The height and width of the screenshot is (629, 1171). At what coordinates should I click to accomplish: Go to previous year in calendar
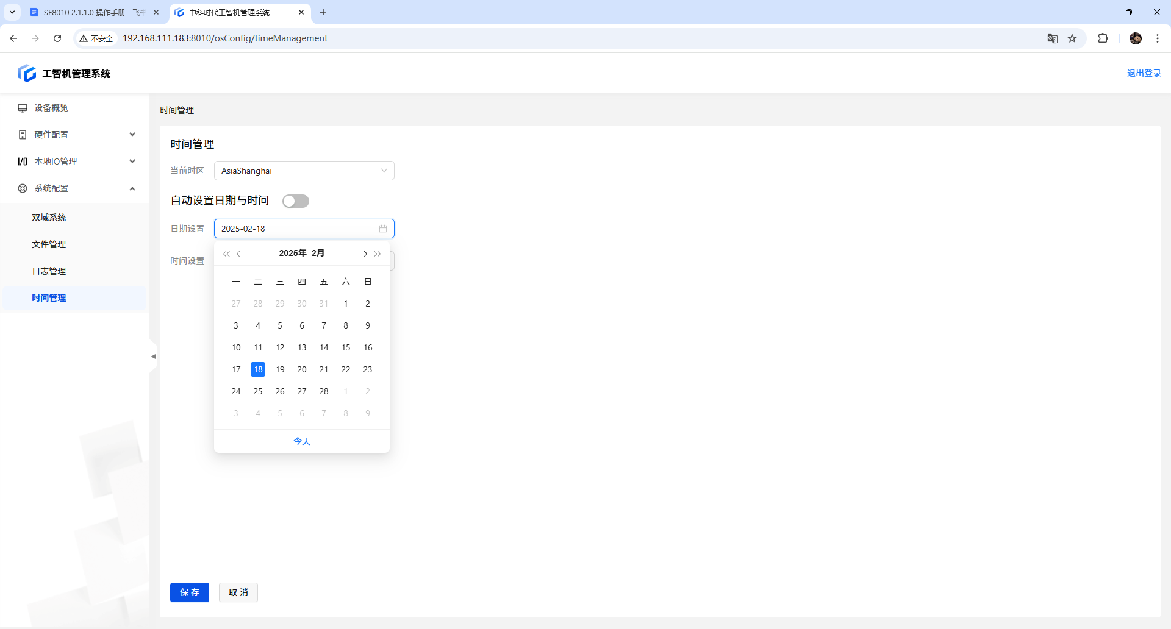click(x=226, y=254)
